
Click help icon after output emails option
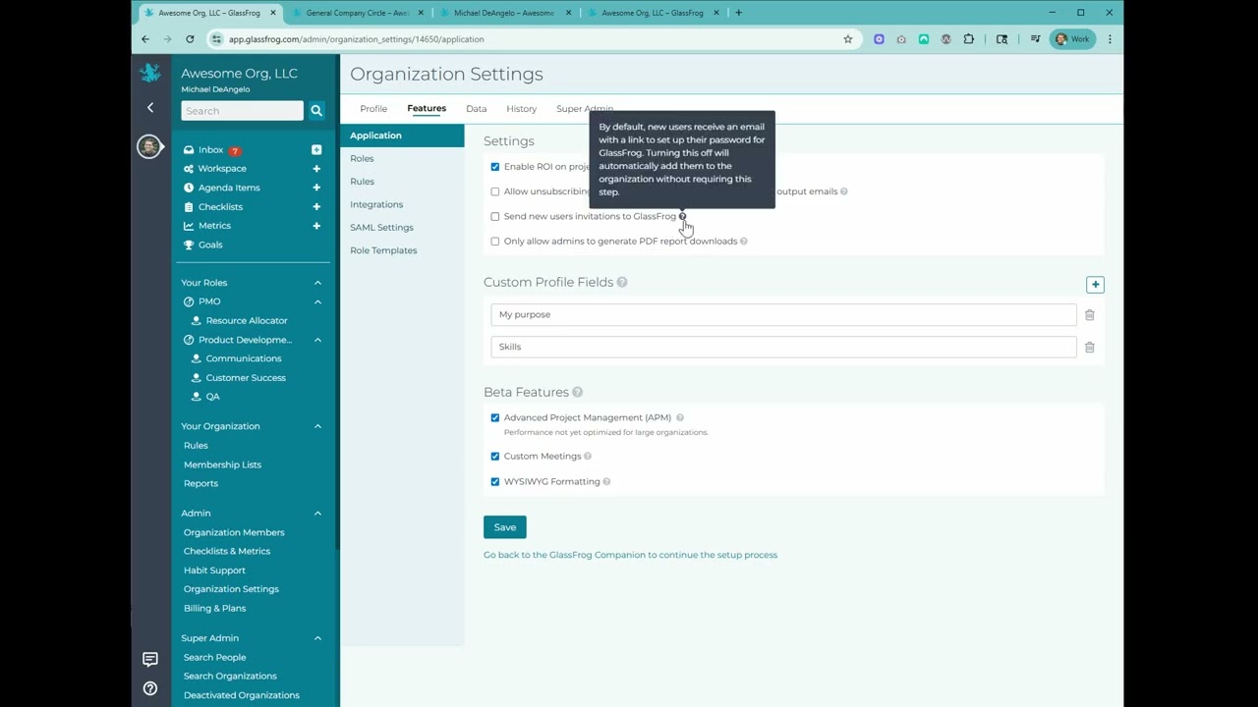[844, 191]
